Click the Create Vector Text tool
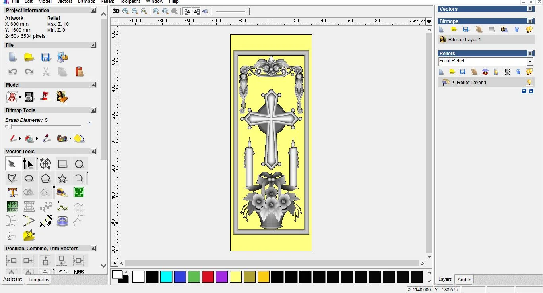The width and height of the screenshot is (543, 293). coord(12,193)
